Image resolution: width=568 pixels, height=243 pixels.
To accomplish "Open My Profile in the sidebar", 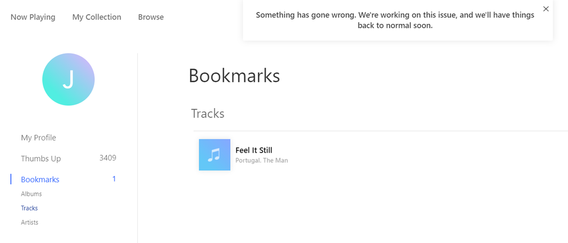I will point(39,138).
